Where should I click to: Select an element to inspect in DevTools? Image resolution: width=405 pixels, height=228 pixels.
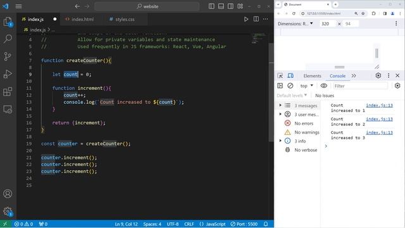click(280, 76)
